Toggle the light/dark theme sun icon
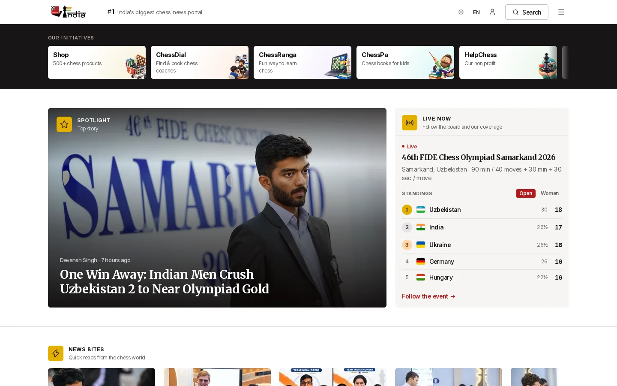This screenshot has width=617, height=386. point(461,12)
